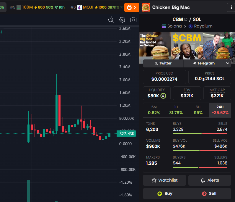Select the 1H timeframe tab
Viewport: 235px width, 202px height.
click(176, 110)
